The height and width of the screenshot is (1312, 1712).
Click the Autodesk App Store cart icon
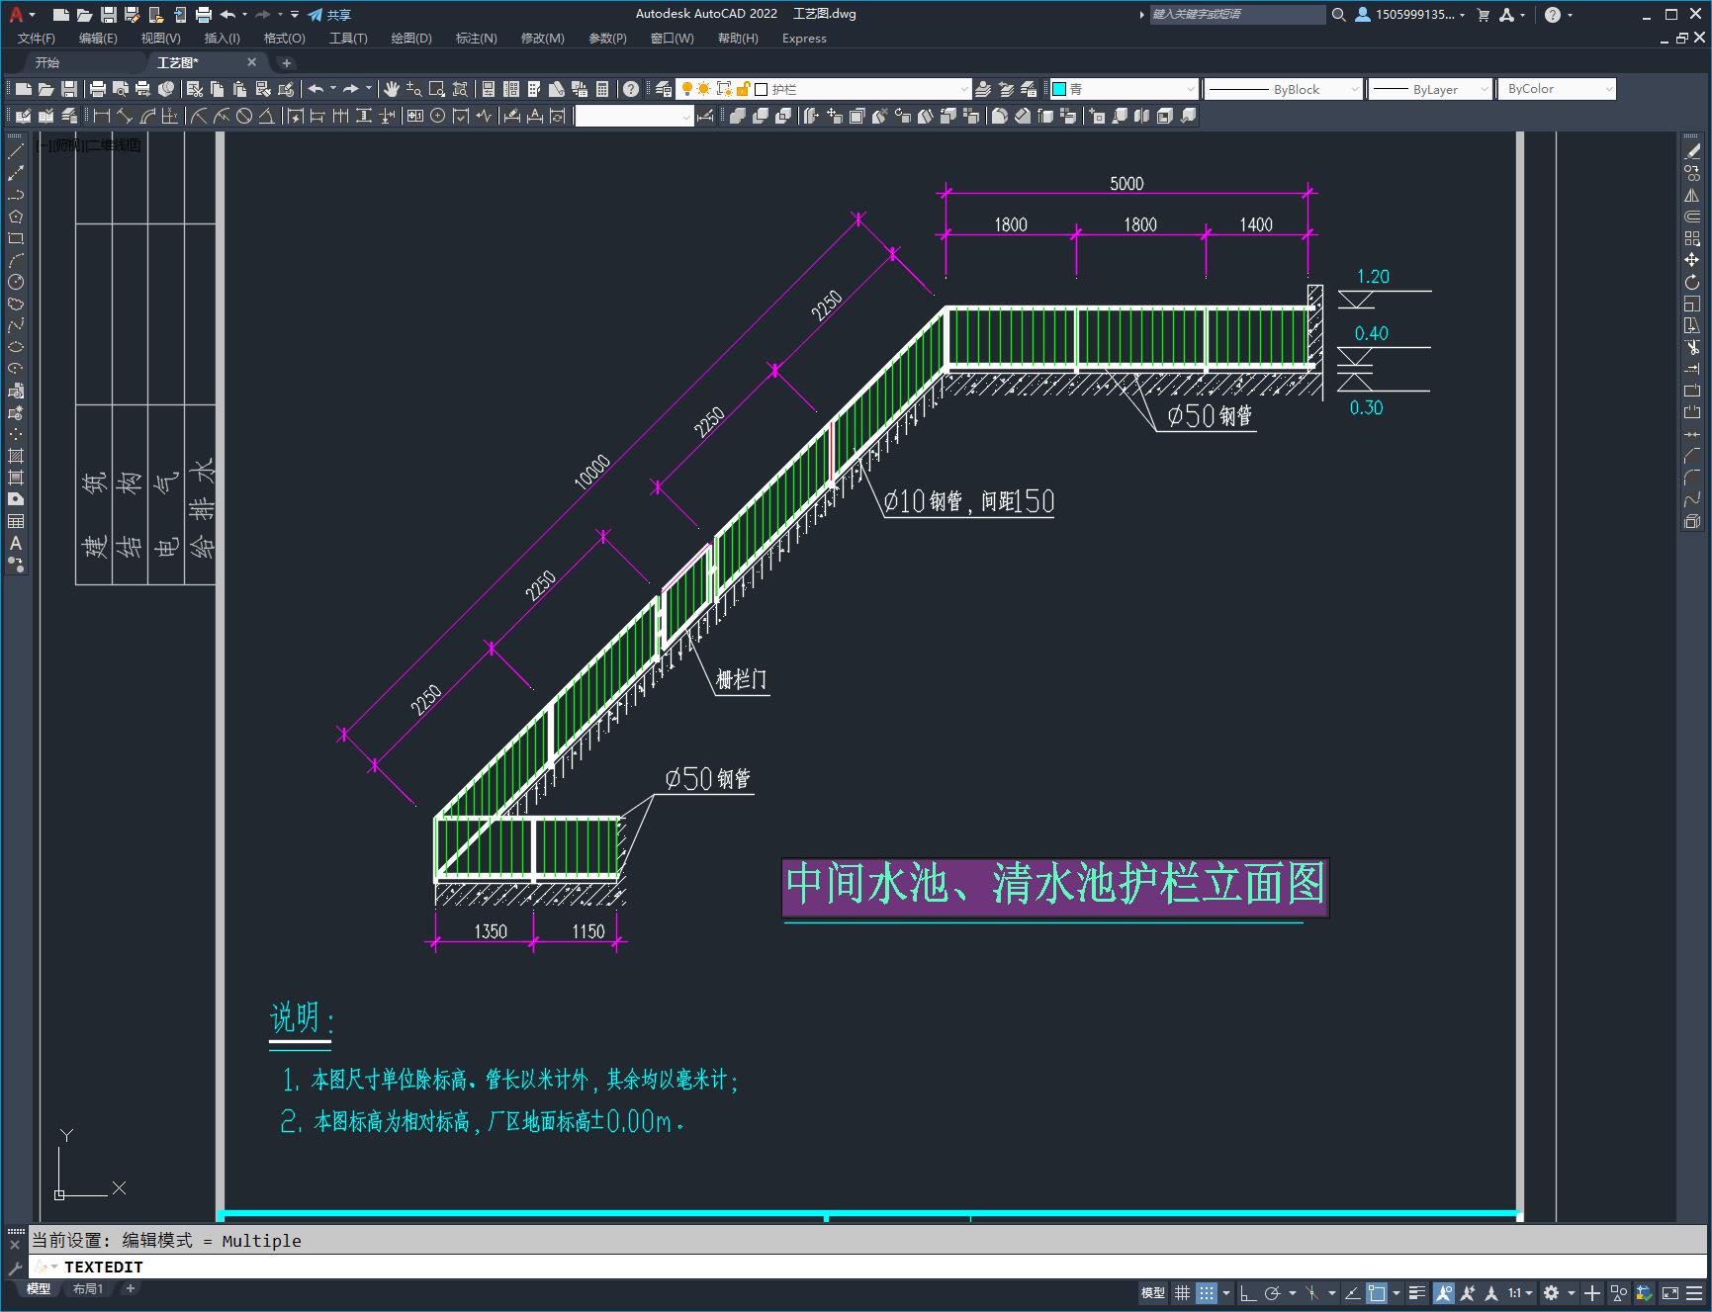click(x=1483, y=15)
